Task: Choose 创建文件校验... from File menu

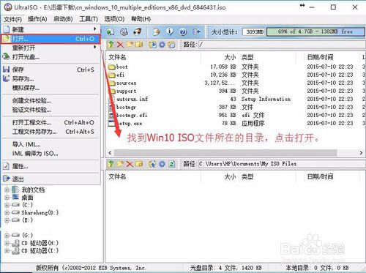Action: tap(51, 101)
